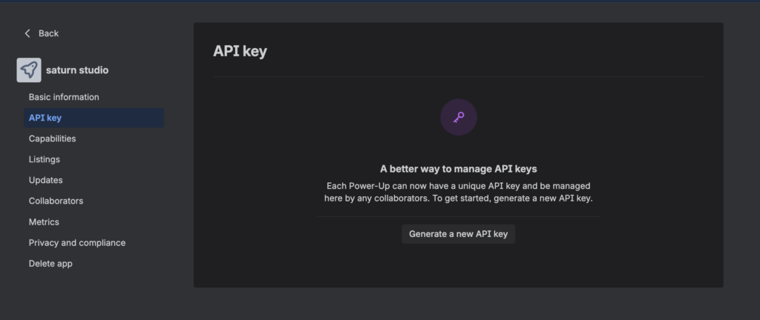Click the saturn studio rocket app icon
760x320 pixels.
[29, 70]
